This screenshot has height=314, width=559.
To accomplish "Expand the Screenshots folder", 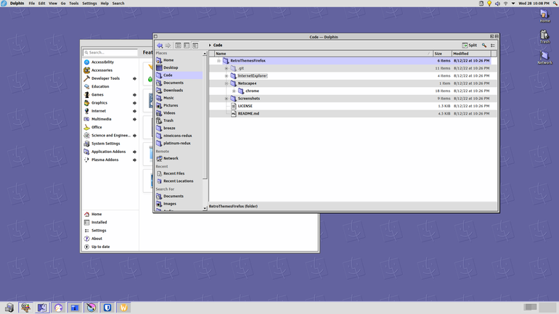I will [x=227, y=99].
